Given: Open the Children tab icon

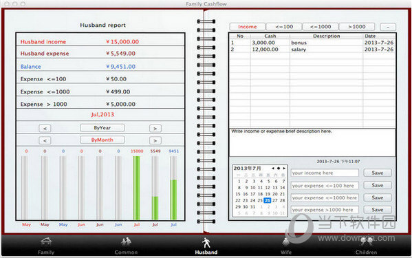Looking at the screenshot, I should (367, 241).
